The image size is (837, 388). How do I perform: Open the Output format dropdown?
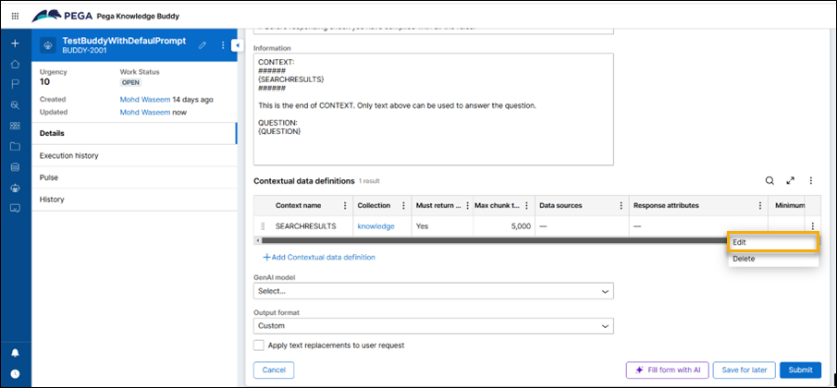[434, 325]
